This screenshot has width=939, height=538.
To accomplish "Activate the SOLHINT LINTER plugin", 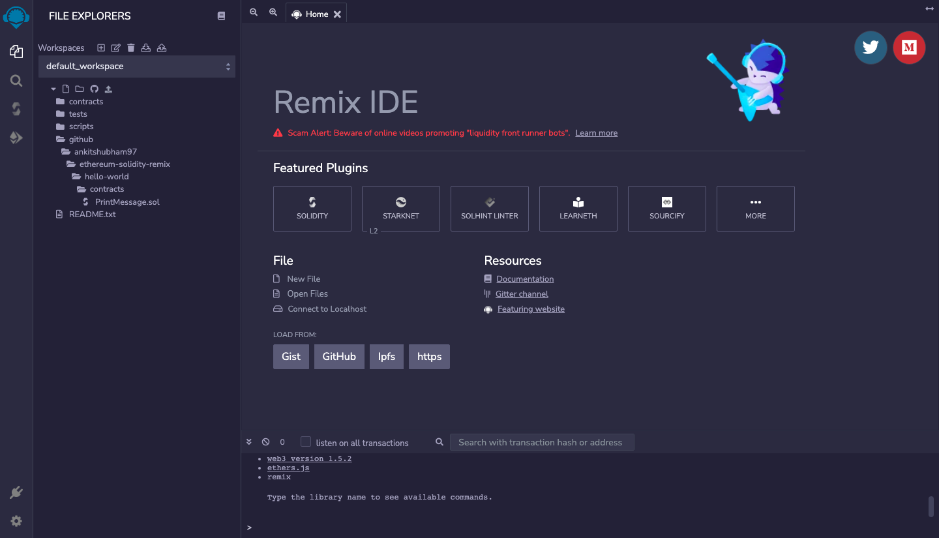I will 490,209.
